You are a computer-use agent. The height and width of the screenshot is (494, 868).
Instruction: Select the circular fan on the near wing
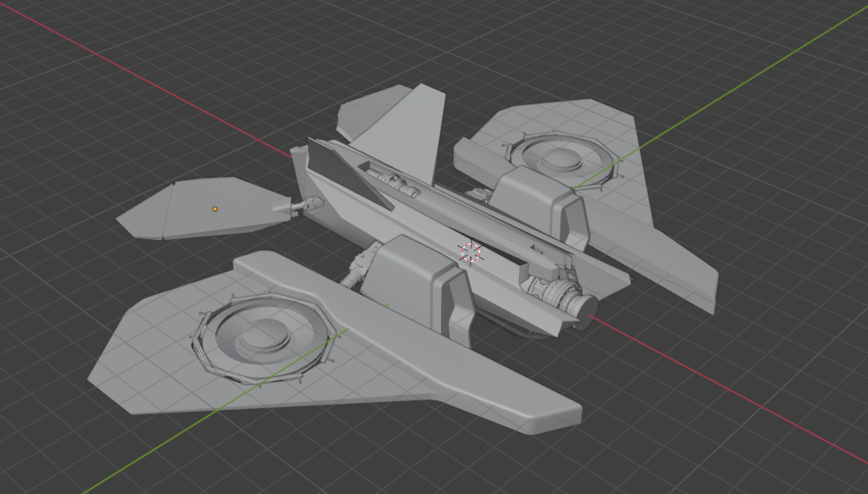(264, 339)
